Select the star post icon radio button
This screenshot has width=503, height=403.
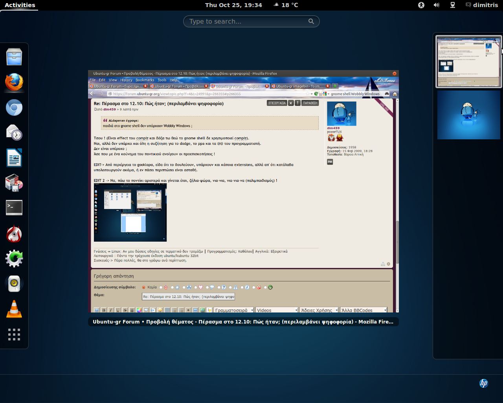173,287
